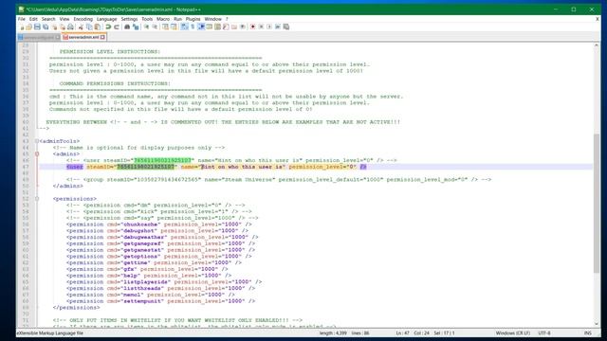The image size is (607, 341).
Task: Click the 'Ln : 47' status bar entry
Action: [x=402, y=332]
